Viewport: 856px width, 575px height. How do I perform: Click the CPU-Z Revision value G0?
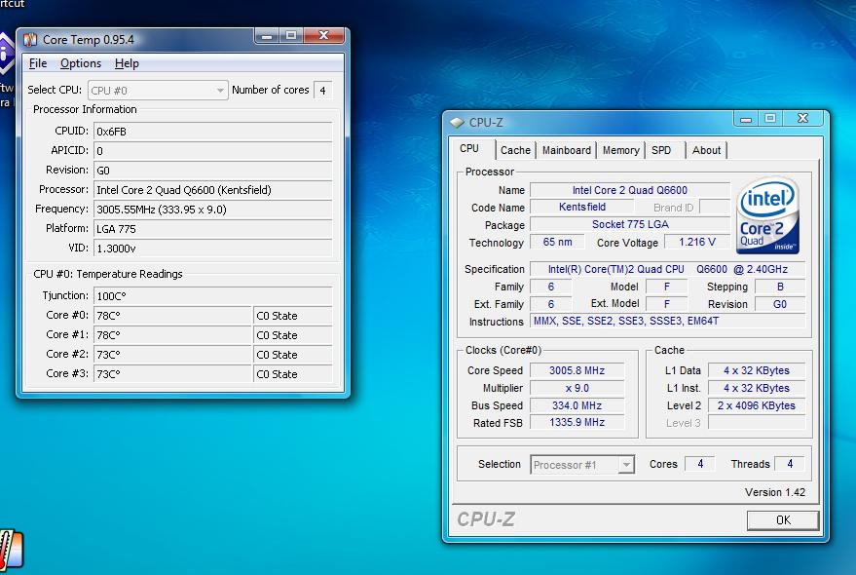[780, 304]
